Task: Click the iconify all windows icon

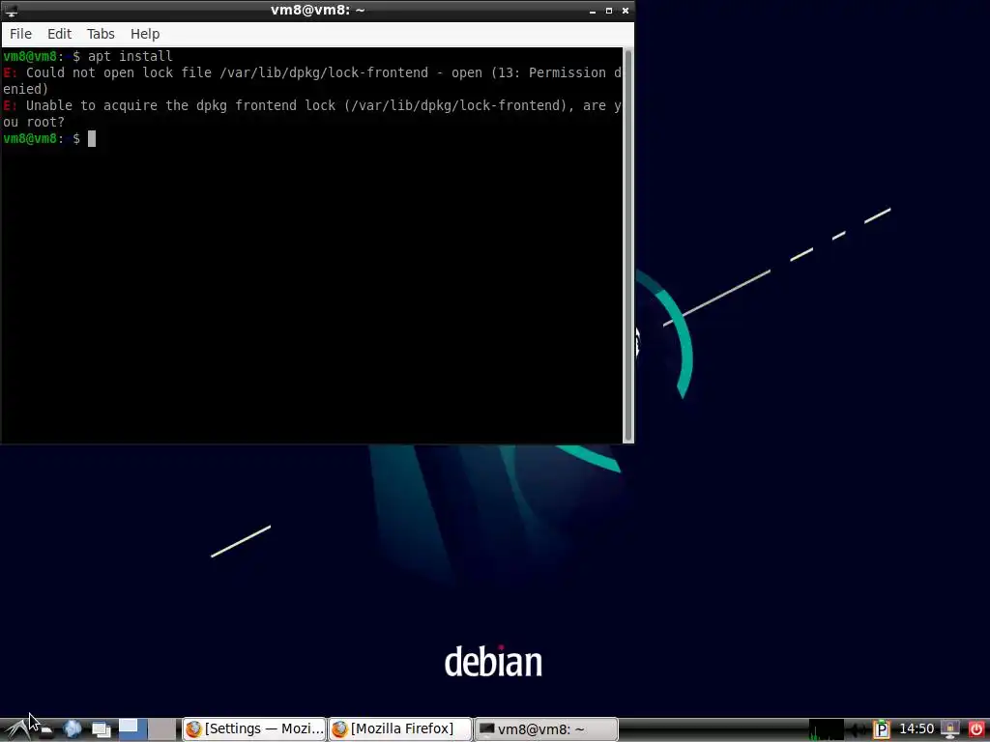Action: tap(101, 729)
